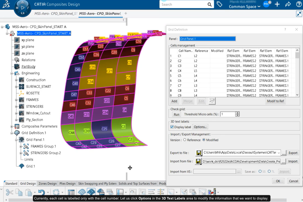Click the save icon beside Import from file

point(198,161)
